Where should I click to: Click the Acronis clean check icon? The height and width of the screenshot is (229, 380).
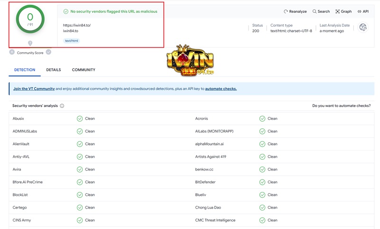[x=262, y=118]
